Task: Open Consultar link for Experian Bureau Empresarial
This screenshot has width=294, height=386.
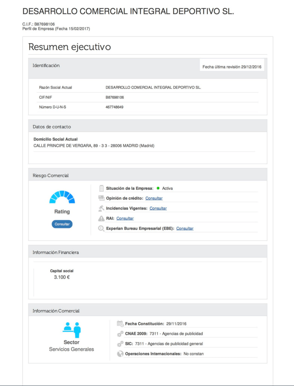Action: (185, 228)
